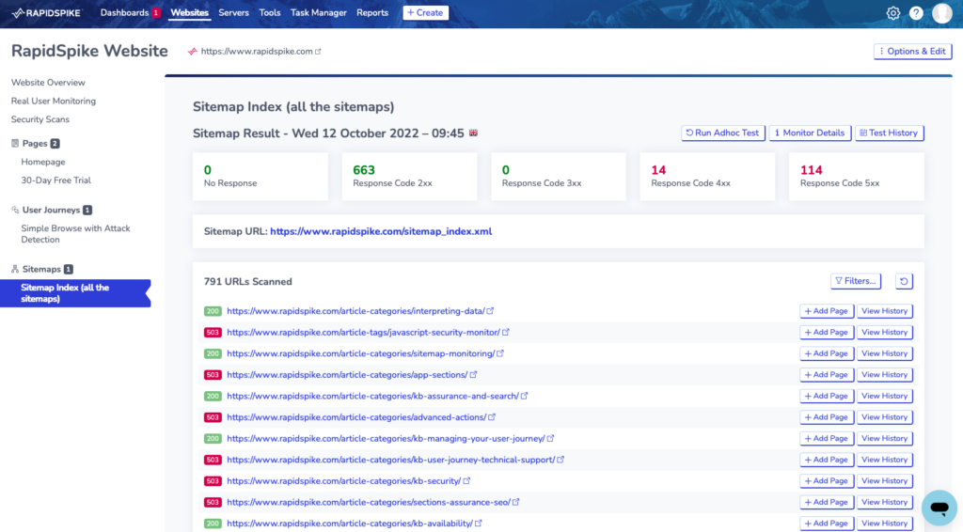The width and height of the screenshot is (963, 532).
Task: Open the sitemap_index.xml link
Action: point(381,231)
